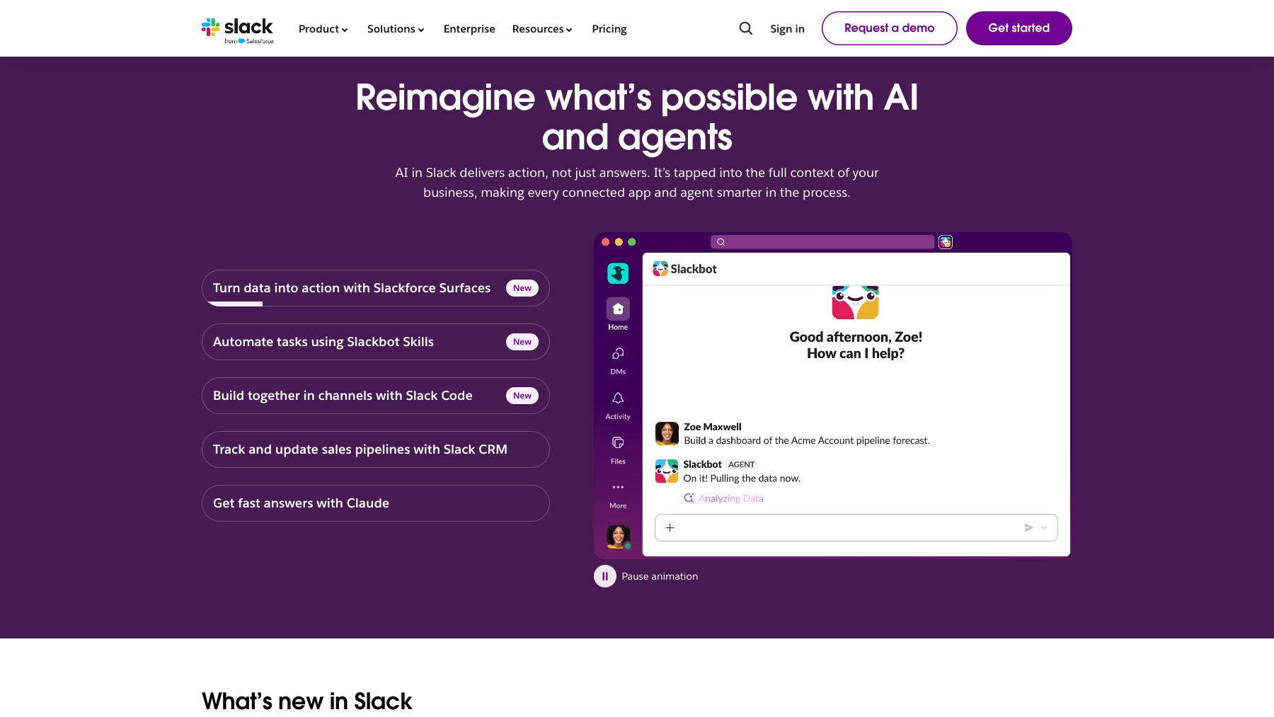
Task: Click Zoe Maxwell's message avatar
Action: point(667,433)
